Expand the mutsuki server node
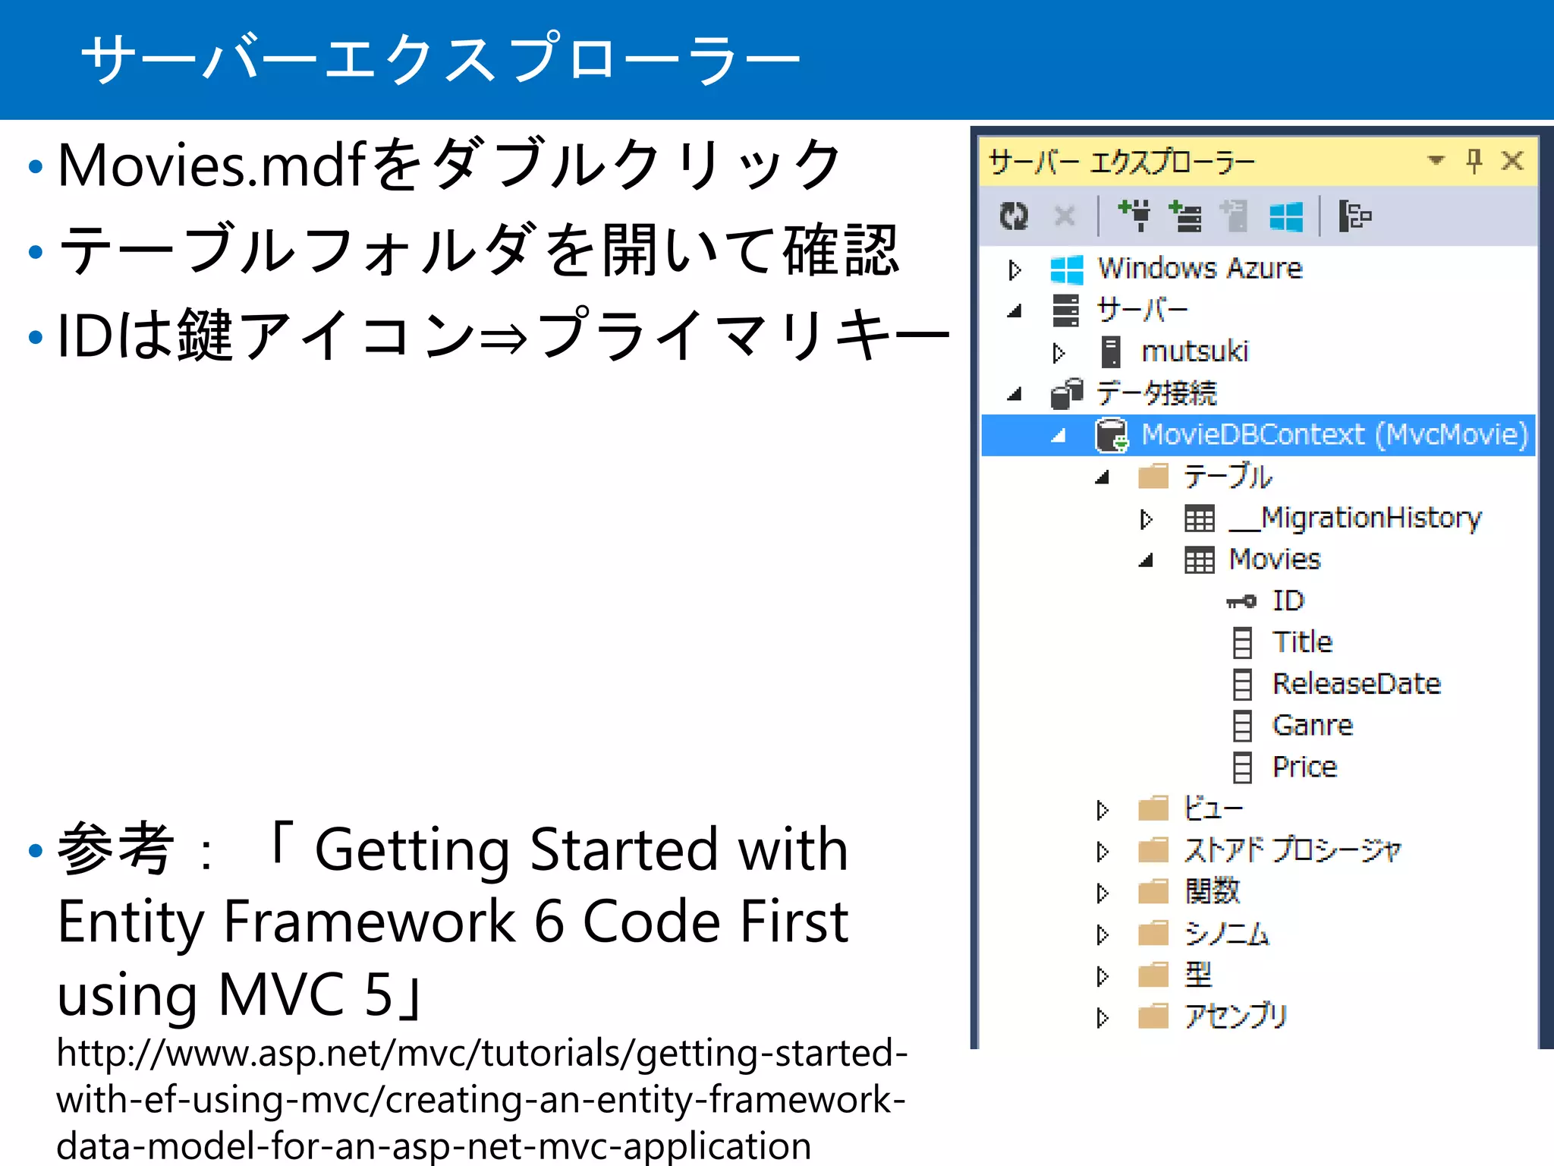 1059,353
